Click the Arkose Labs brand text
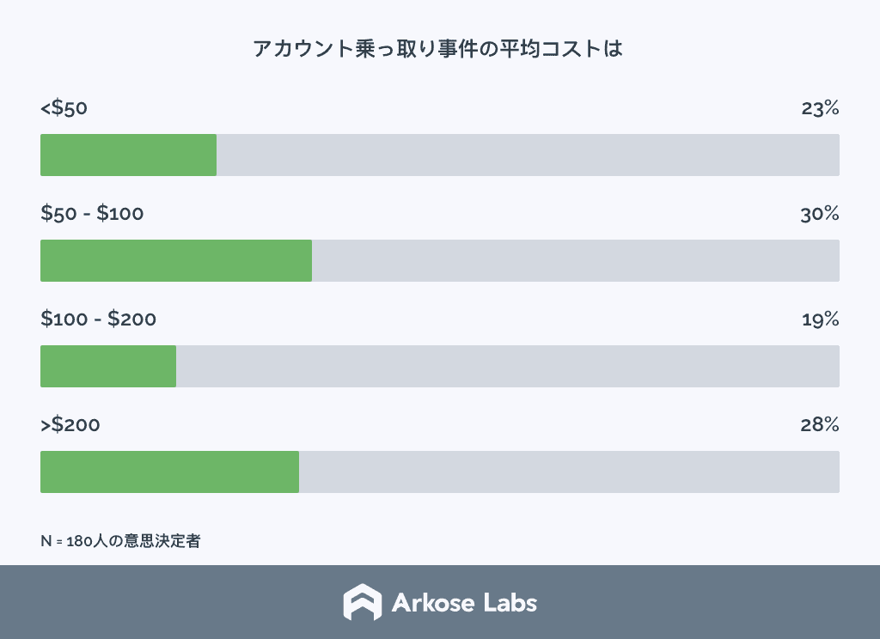880x639 pixels. click(464, 603)
